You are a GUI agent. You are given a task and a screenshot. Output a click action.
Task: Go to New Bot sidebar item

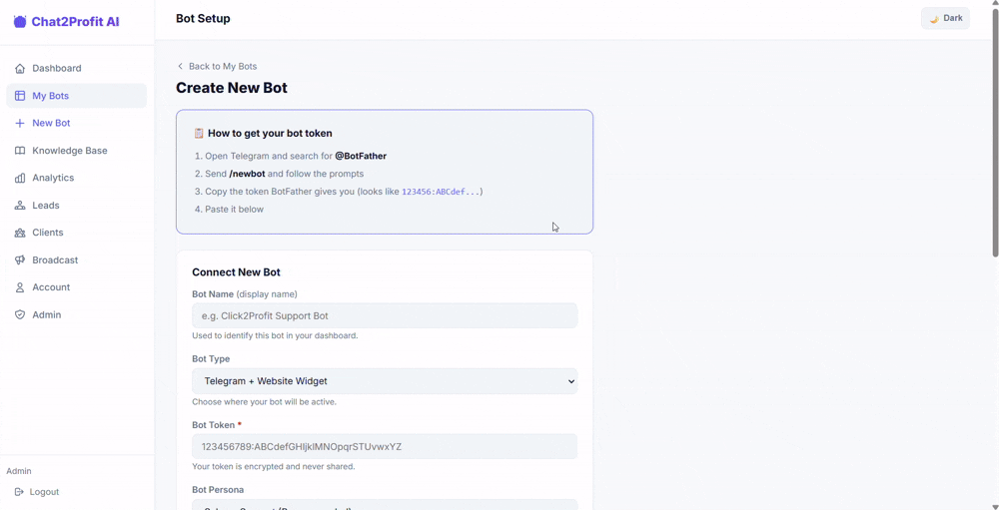pos(77,123)
